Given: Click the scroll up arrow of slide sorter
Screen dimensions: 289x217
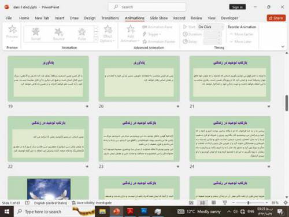Looking at the screenshot, I should (x=287, y=53).
